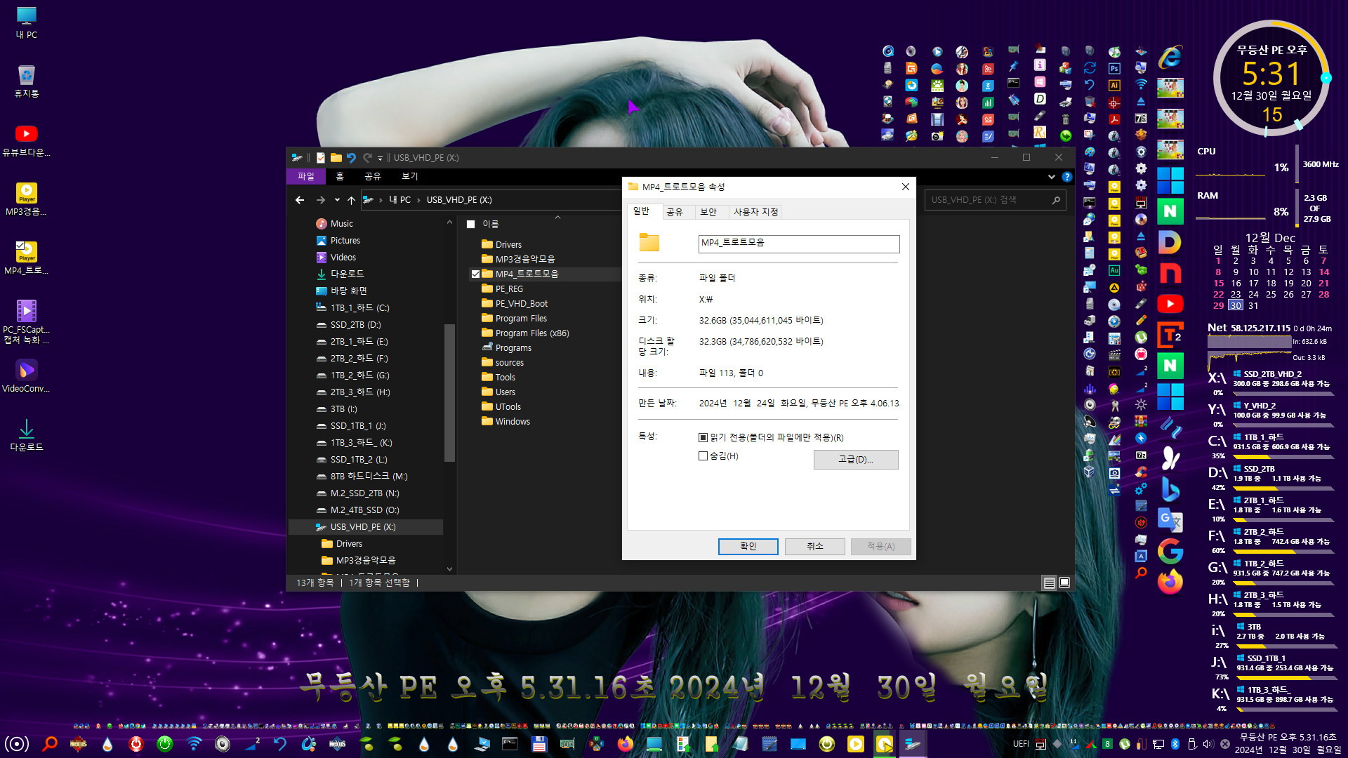
Task: Click the green power button on taskbar
Action: click(165, 744)
